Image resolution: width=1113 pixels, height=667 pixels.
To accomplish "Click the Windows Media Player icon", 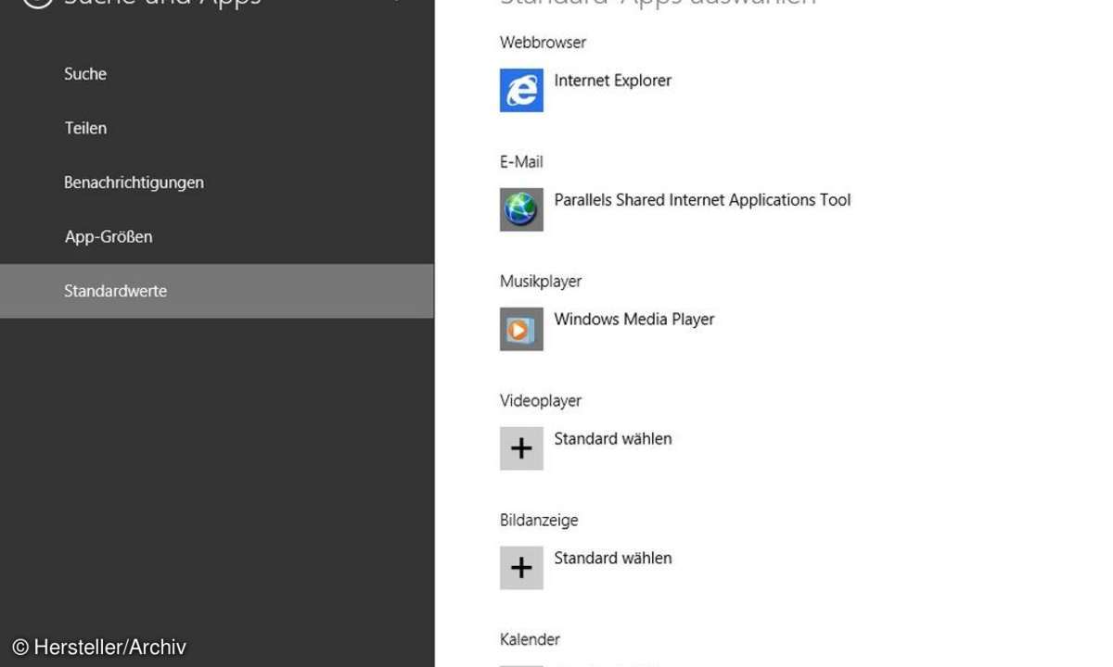I will click(521, 329).
